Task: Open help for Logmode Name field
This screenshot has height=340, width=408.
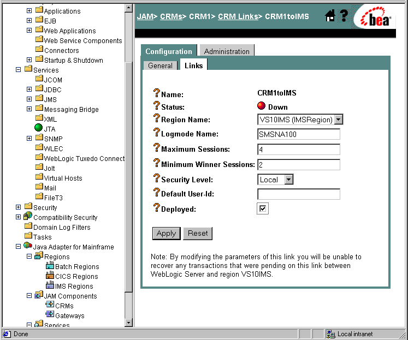Action: coord(156,132)
